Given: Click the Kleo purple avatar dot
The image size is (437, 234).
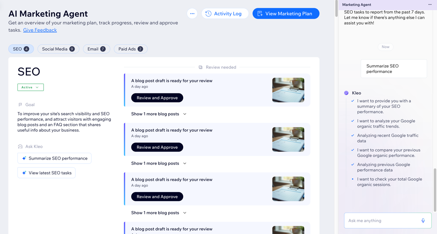Looking at the screenshot, I should 346,93.
